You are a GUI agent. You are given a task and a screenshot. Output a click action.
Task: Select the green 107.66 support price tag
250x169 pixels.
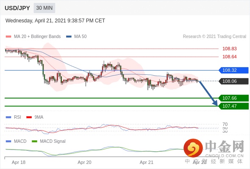[x=233, y=98]
